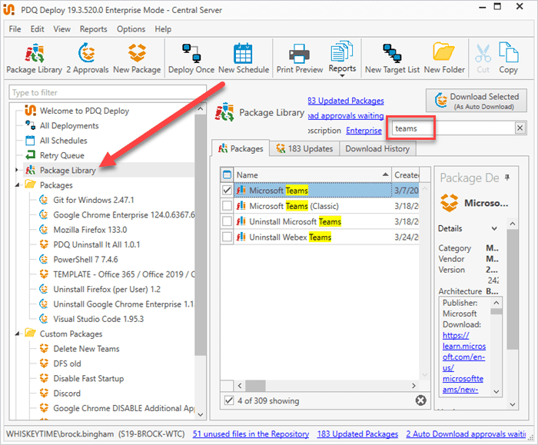The width and height of the screenshot is (538, 445).
Task: Expand the Package Library tree node
Action: point(16,170)
